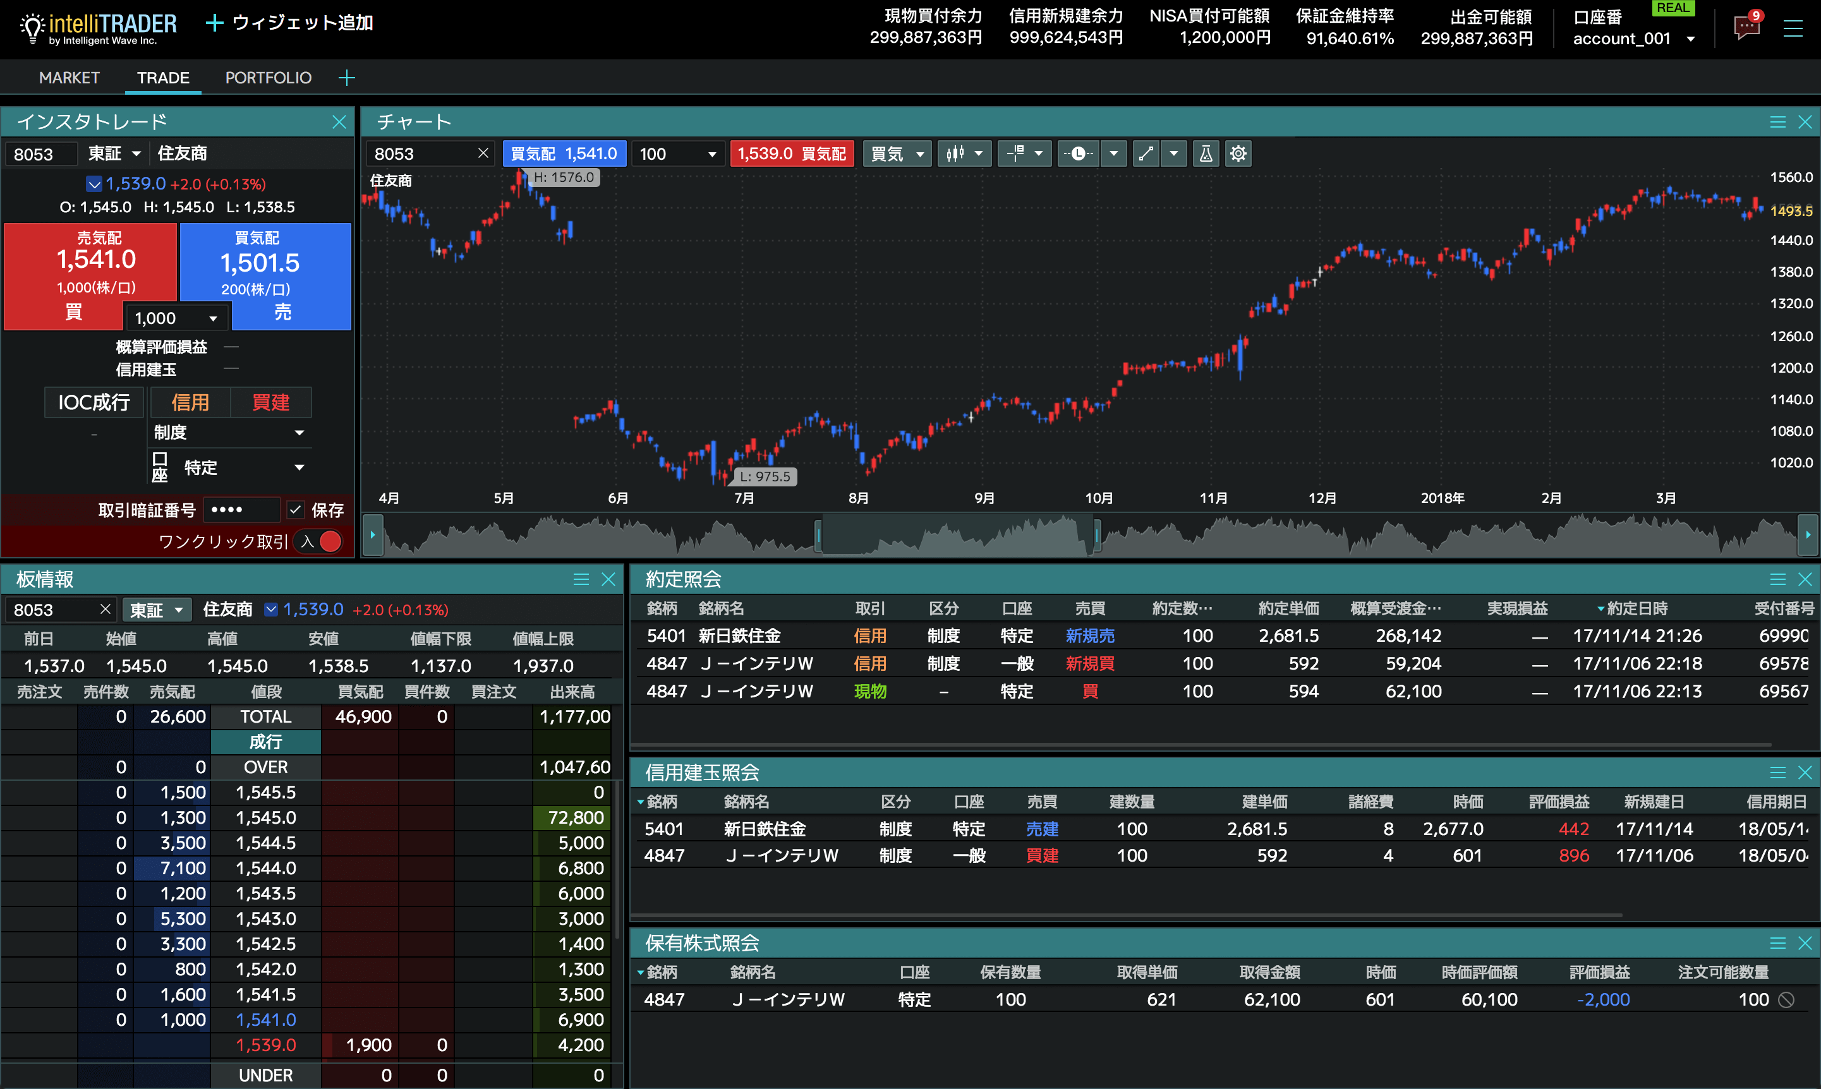This screenshot has width=1821, height=1089.
Task: Open the 東証 market dropdown in インスタトレード
Action: (x=114, y=153)
